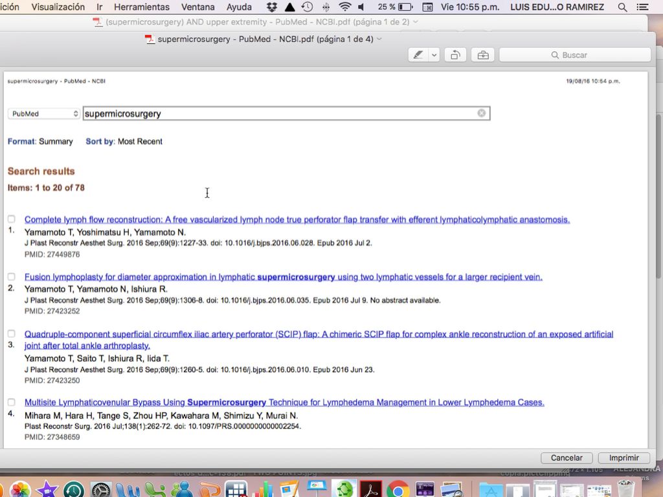Tick the checkbox for result 1
The image size is (663, 497).
[x=12, y=219]
